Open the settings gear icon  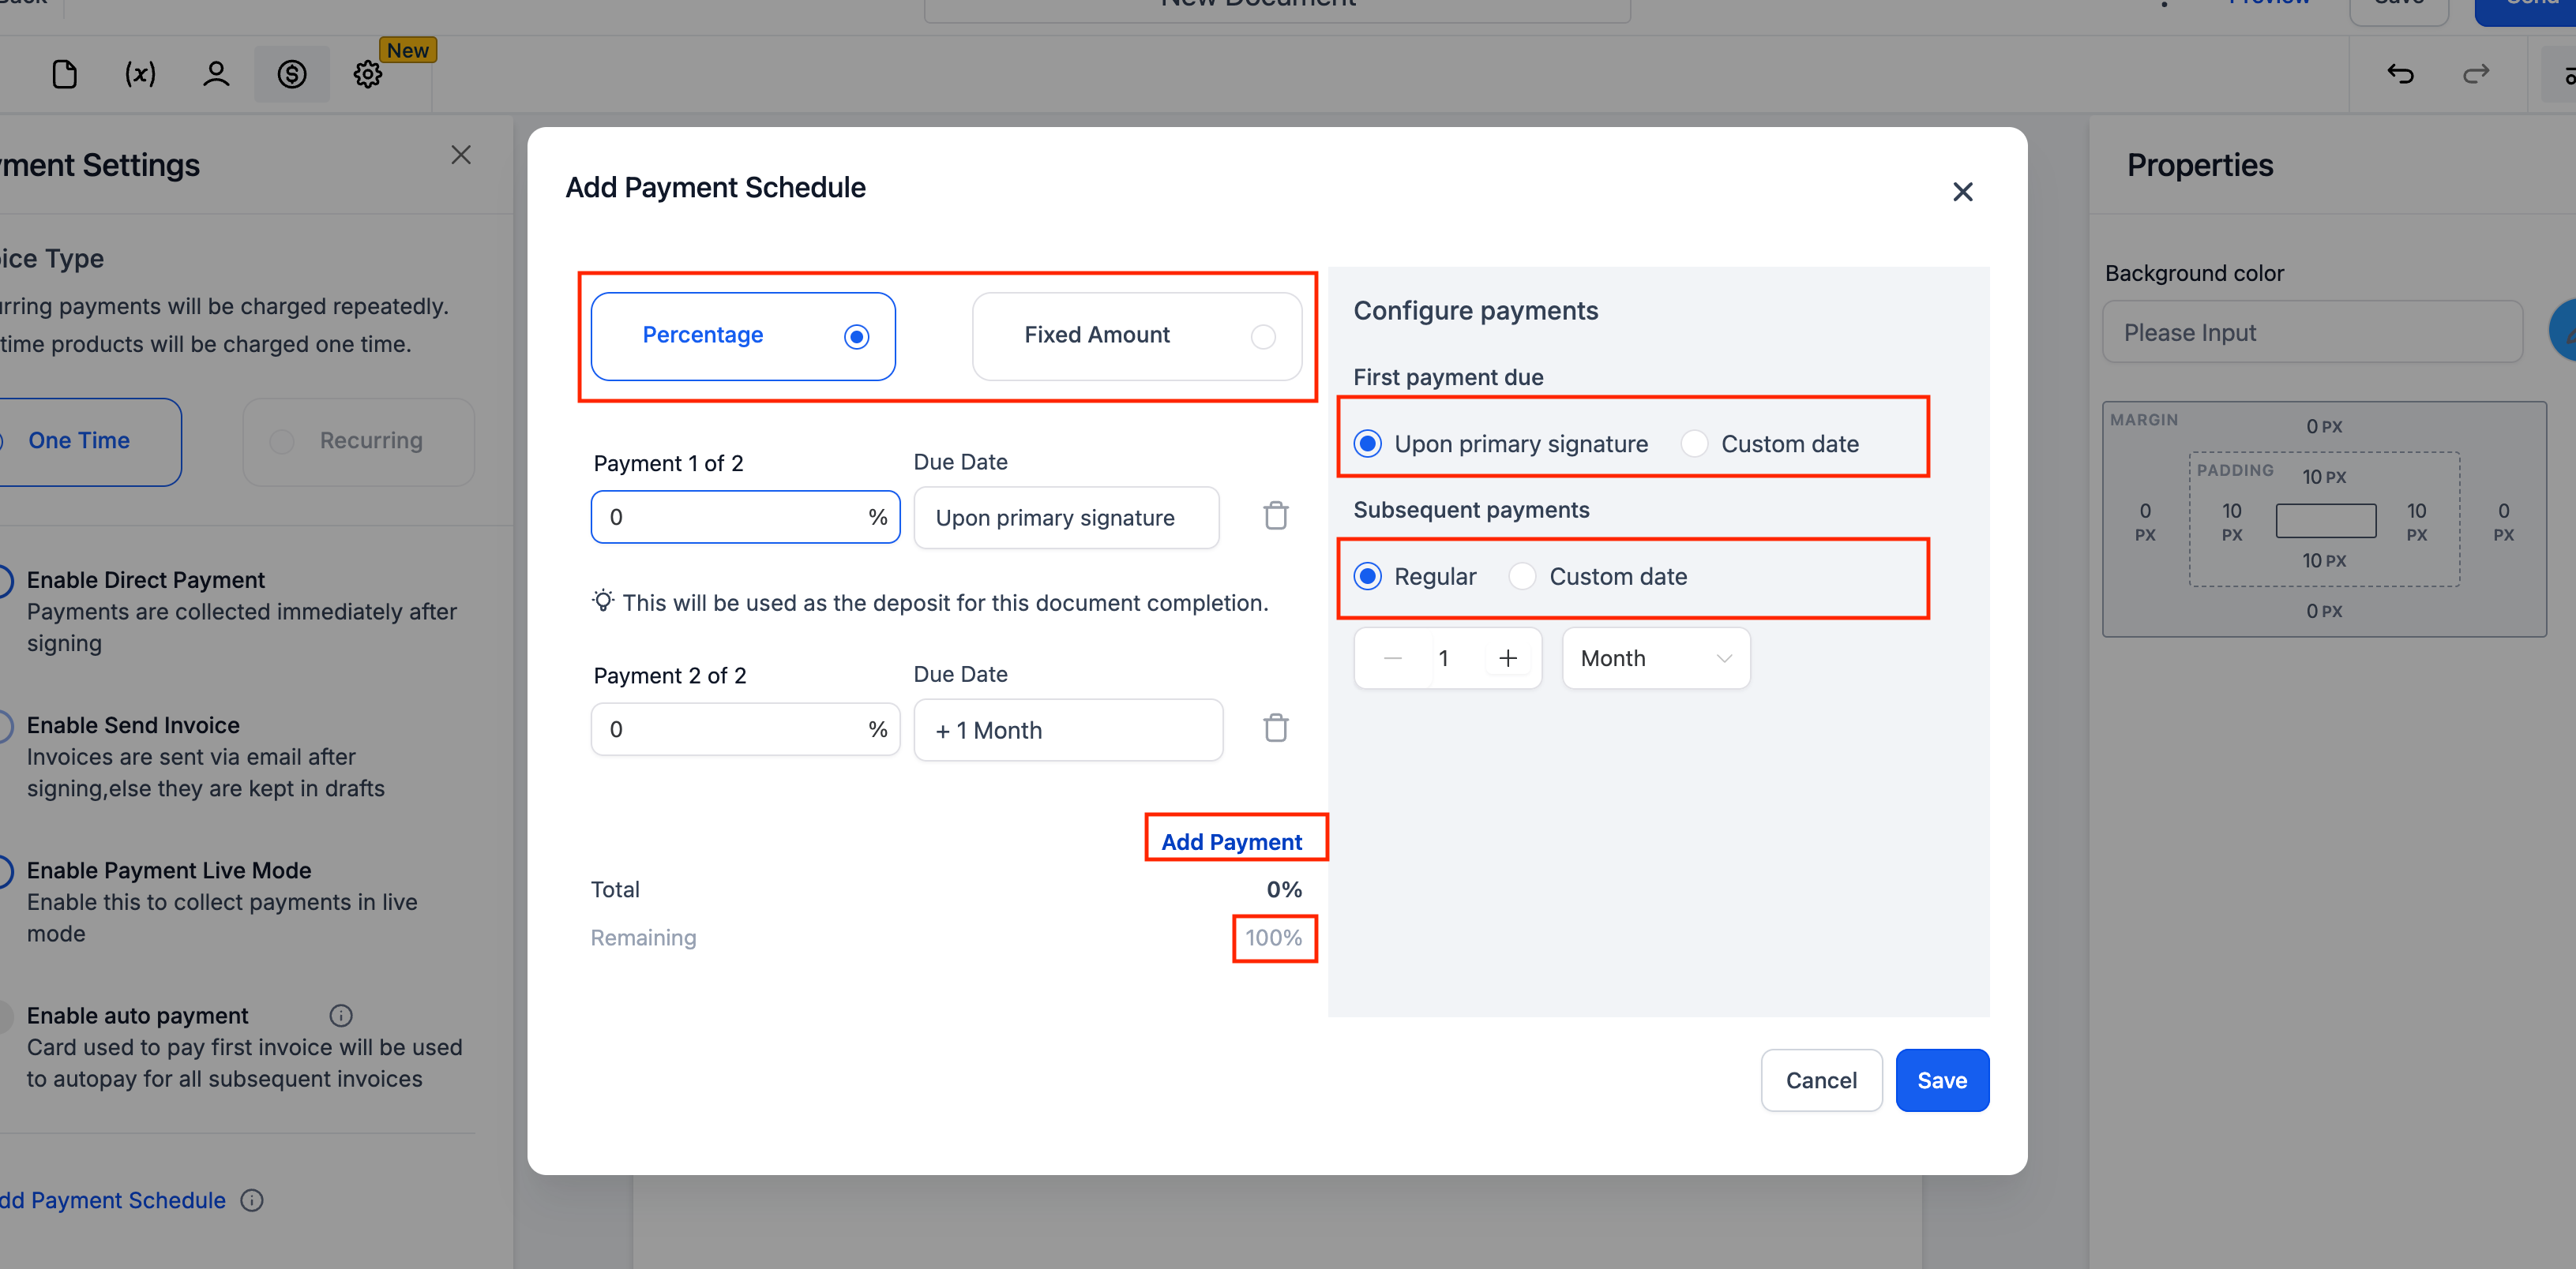(368, 74)
